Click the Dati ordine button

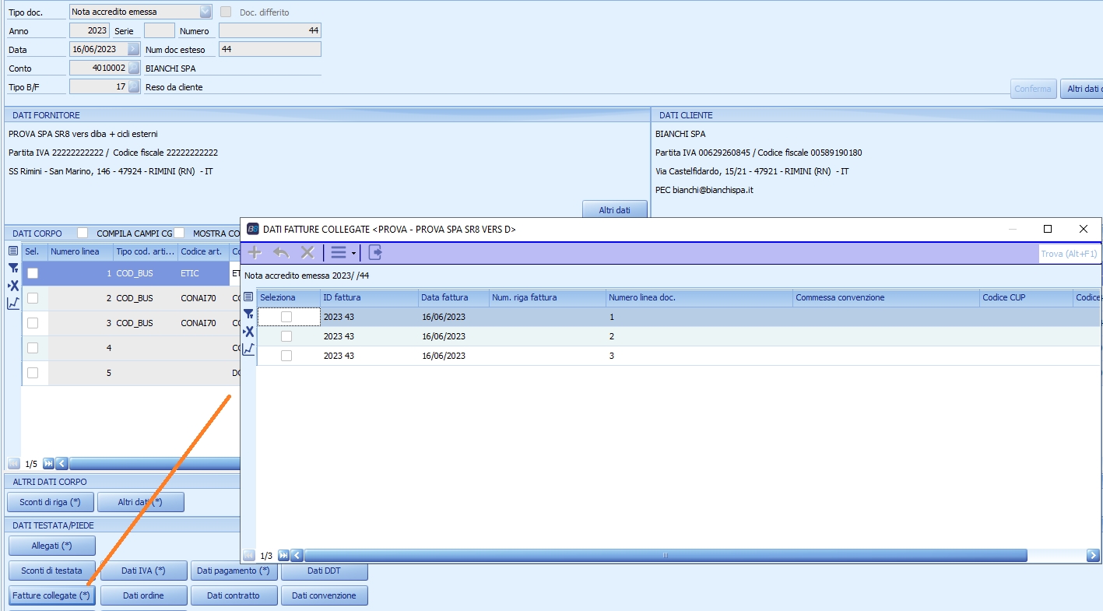coord(144,595)
